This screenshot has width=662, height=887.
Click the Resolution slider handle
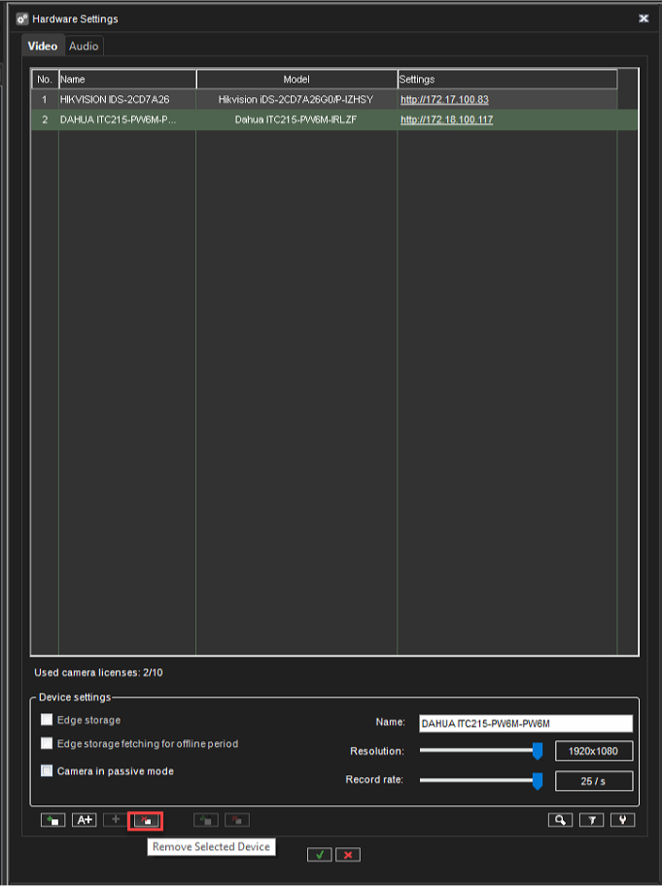537,751
